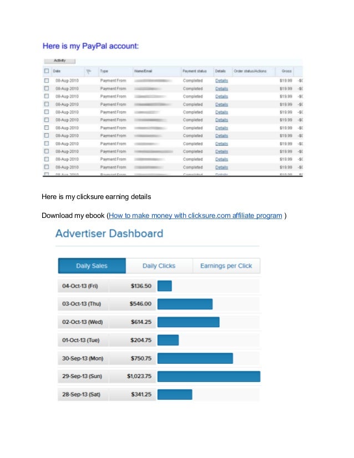
Task: Open the clicksure affiliate program ebook link
Action: (x=195, y=216)
